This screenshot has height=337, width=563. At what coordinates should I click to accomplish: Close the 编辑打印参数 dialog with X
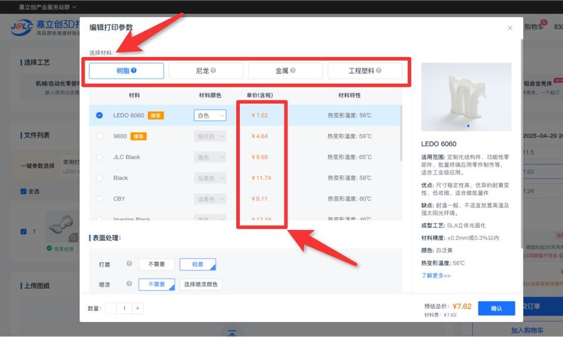(x=509, y=28)
